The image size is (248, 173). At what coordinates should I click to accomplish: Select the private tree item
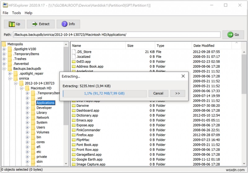tap(42, 157)
